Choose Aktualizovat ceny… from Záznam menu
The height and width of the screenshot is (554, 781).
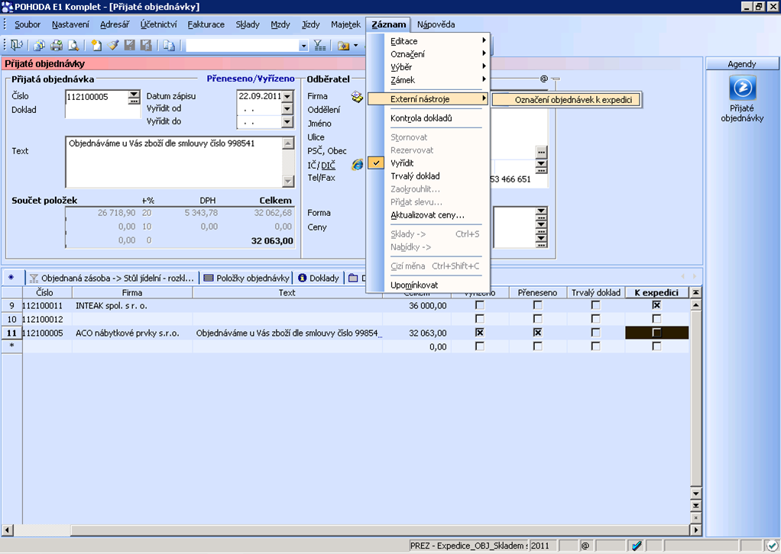[x=429, y=215]
